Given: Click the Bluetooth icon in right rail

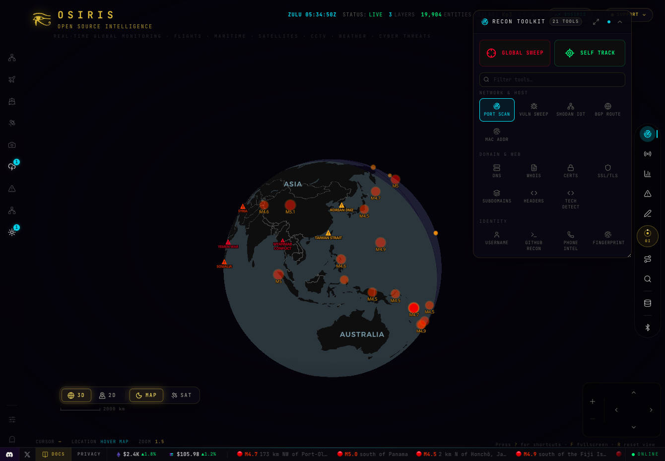Looking at the screenshot, I should [x=648, y=328].
